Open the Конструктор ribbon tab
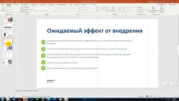 pos(24,4)
